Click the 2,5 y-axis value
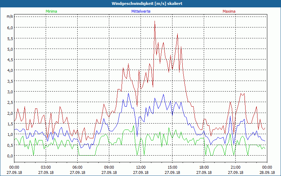Viewport: 281px width, 176px height. (x=10, y=102)
